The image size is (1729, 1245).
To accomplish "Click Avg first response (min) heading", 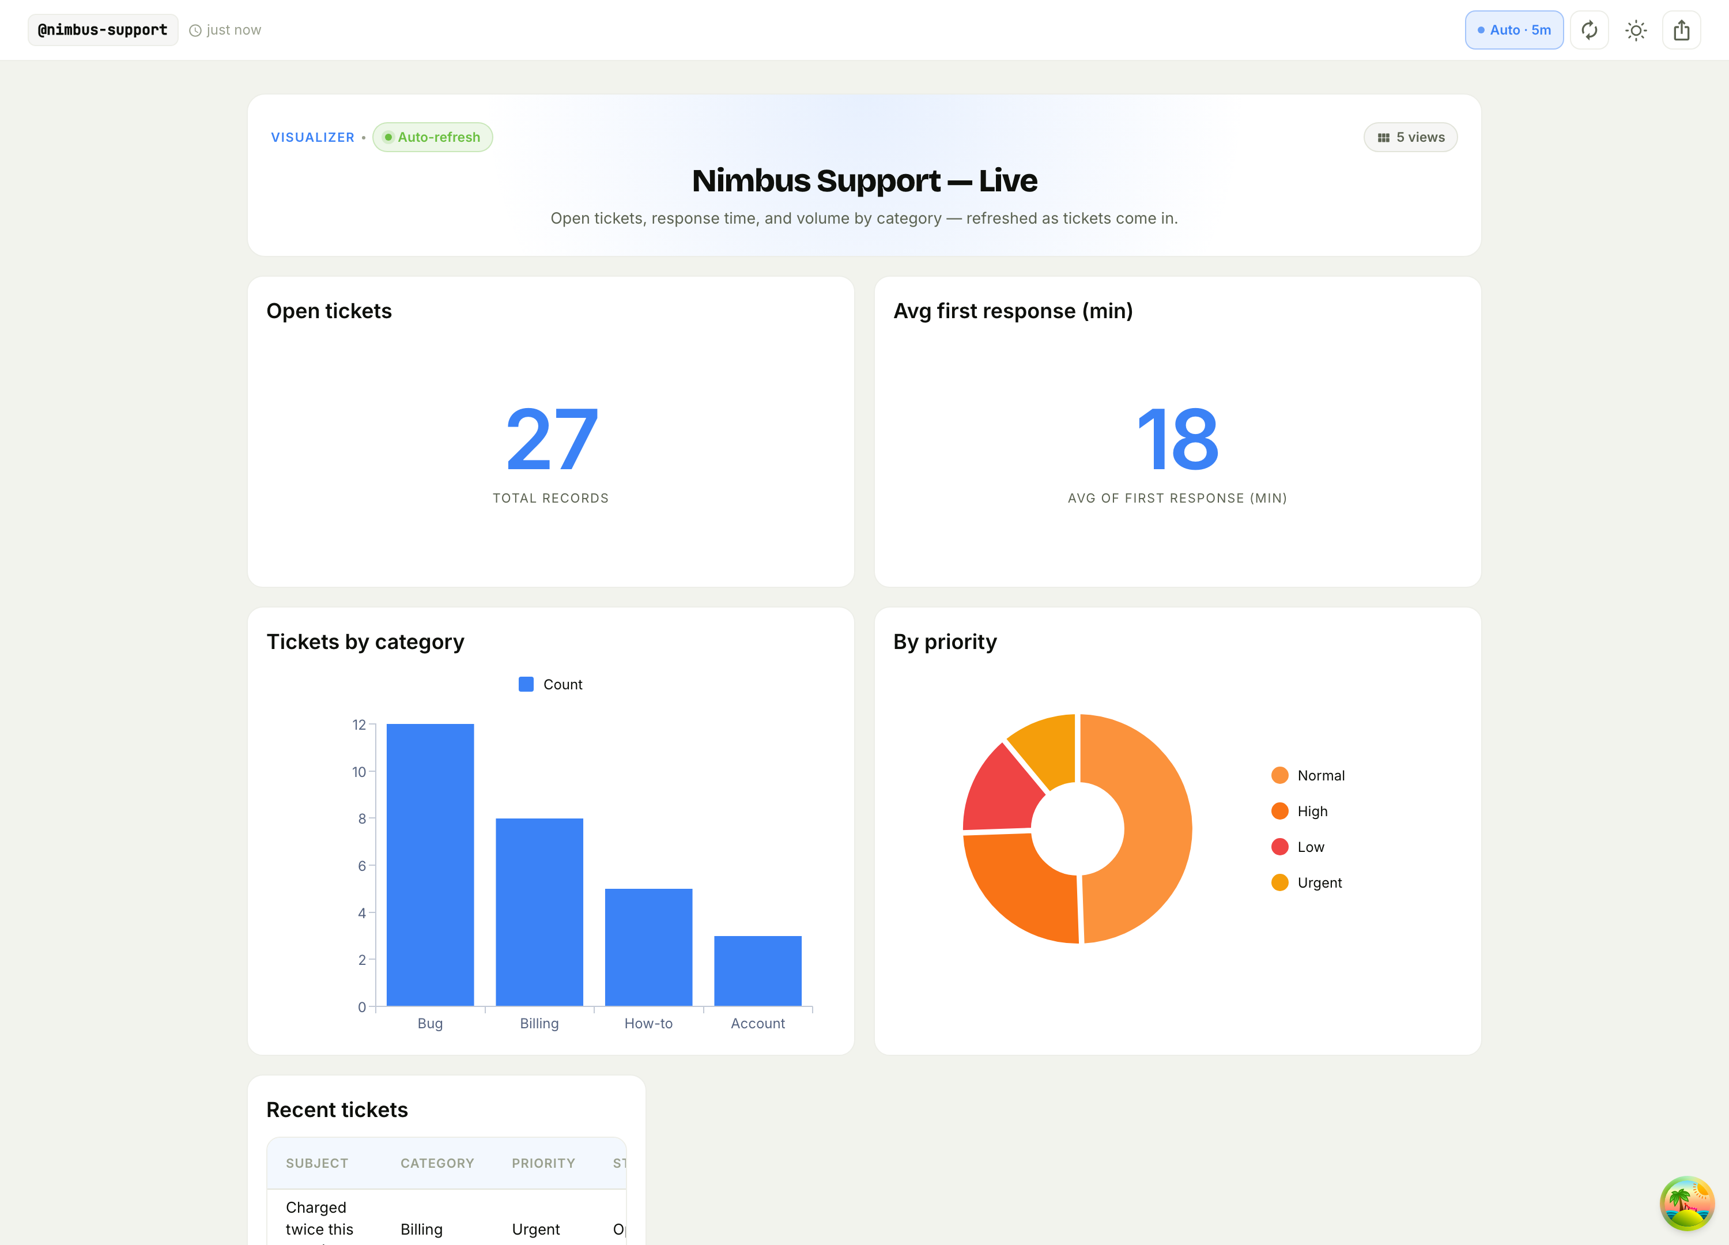I will [x=1013, y=310].
